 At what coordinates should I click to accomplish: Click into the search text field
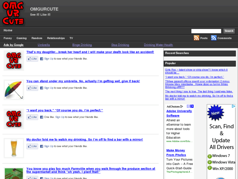click(x=206, y=31)
